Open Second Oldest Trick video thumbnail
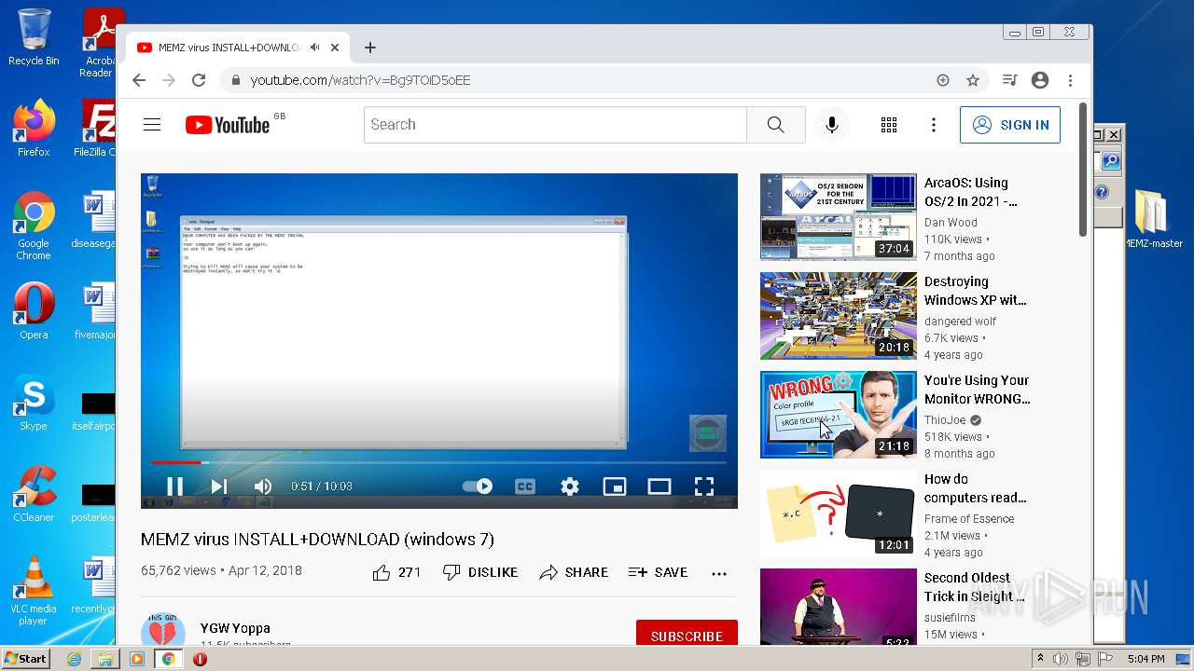 point(839,607)
